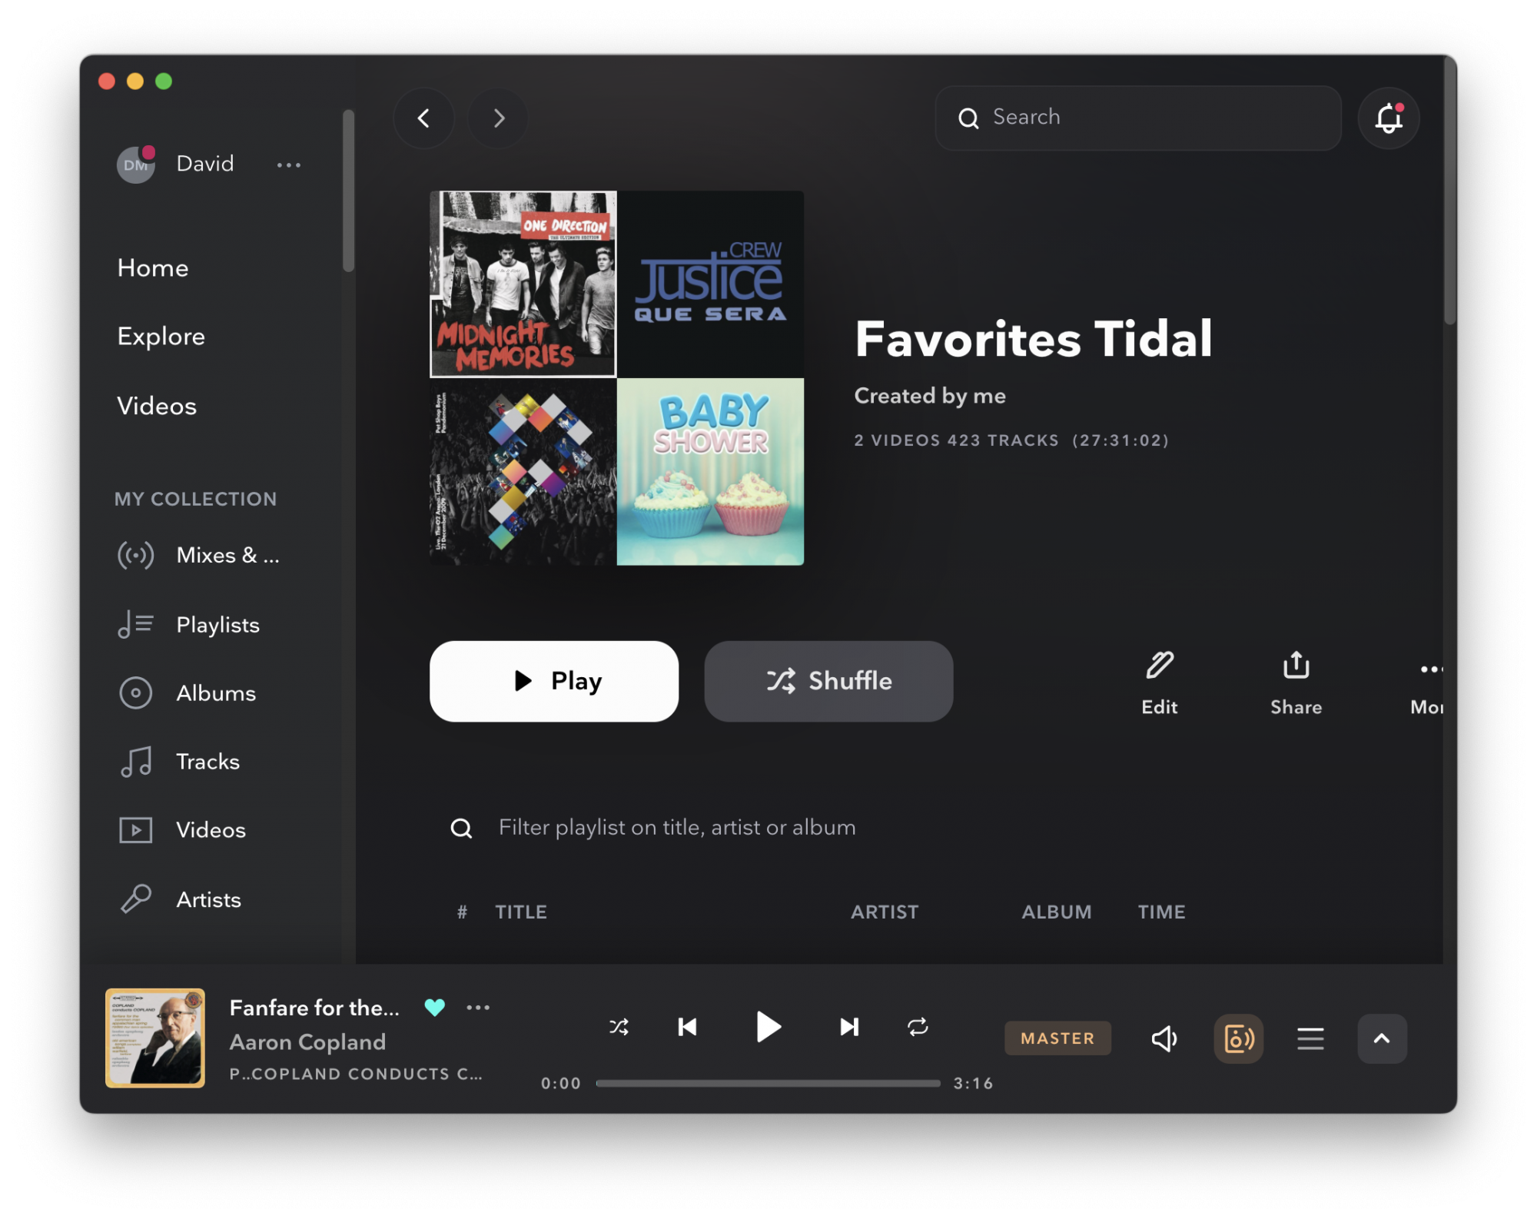The image size is (1537, 1219).
Task: Open Explore in the sidebar
Action: pyautogui.click(x=161, y=337)
